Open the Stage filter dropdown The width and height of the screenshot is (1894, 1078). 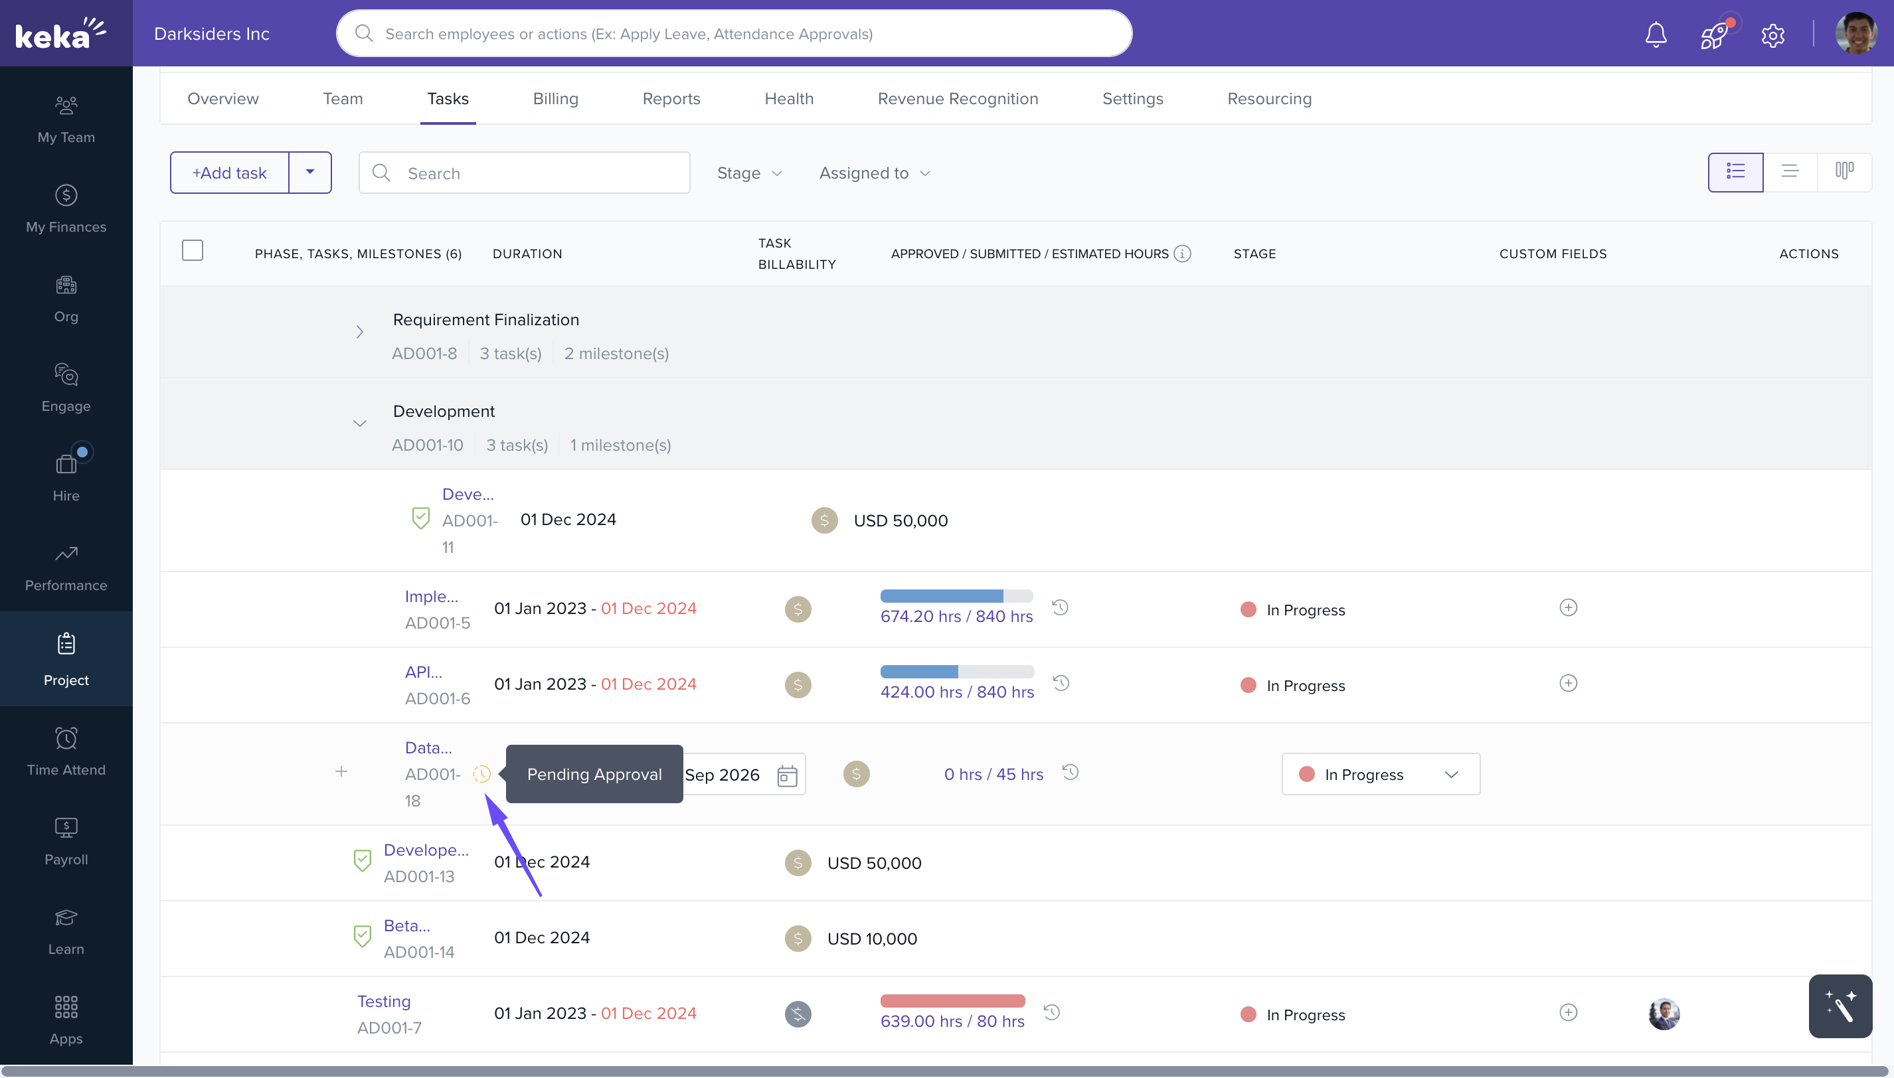(749, 173)
